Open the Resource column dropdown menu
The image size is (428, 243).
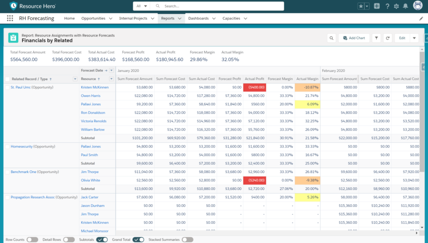click(111, 79)
